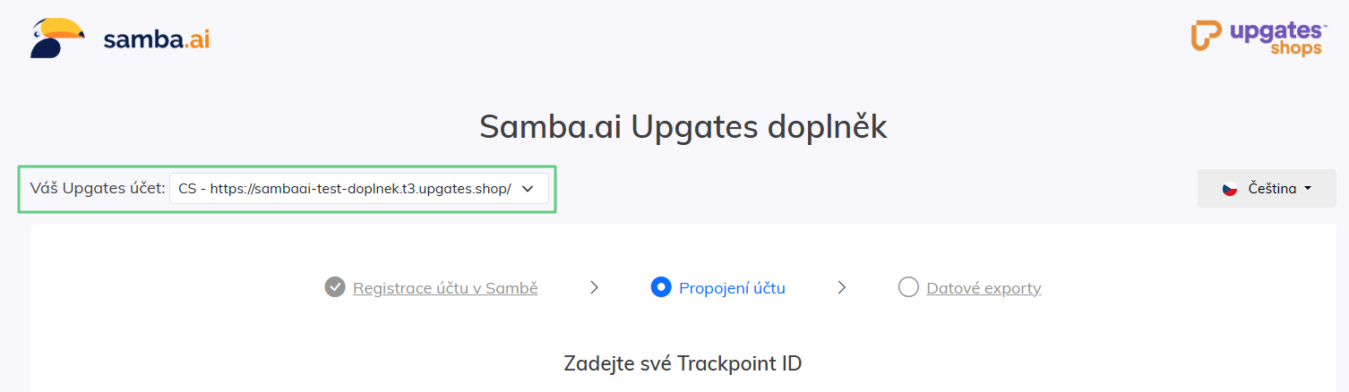Click the caret next to Čeština

(x=1308, y=189)
